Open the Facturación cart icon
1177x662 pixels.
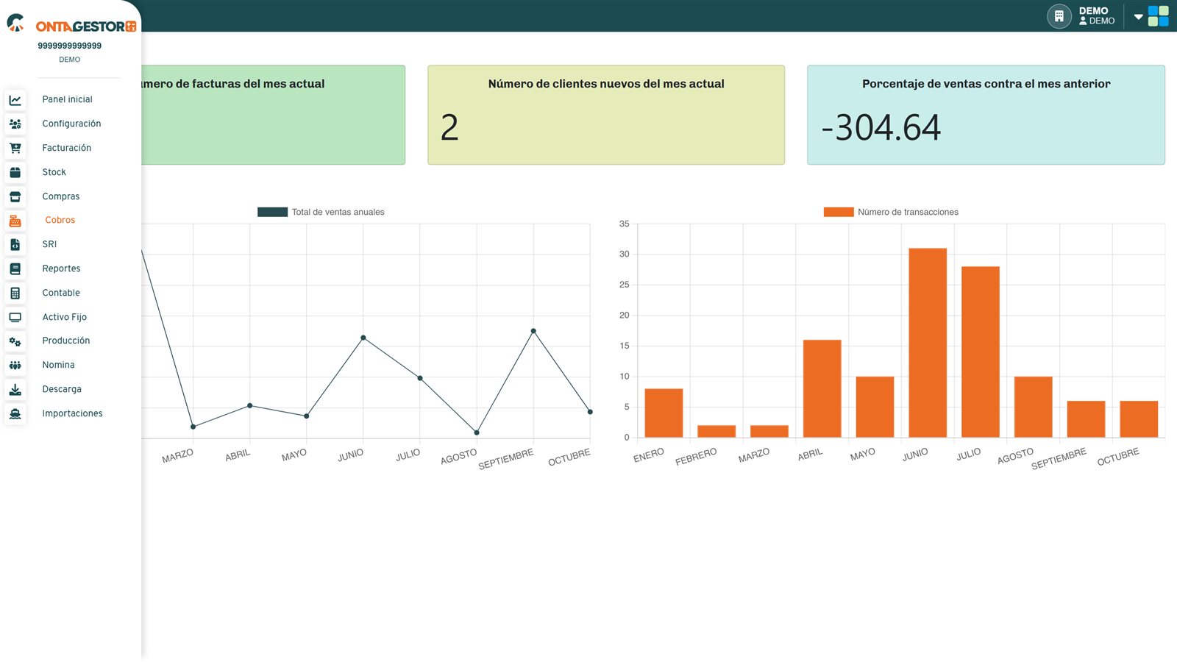tap(15, 149)
